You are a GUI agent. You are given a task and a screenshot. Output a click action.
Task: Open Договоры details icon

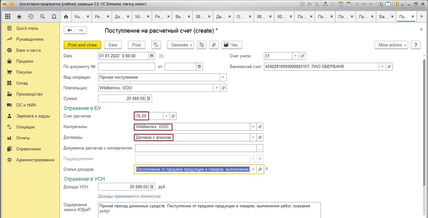[x=261, y=138]
